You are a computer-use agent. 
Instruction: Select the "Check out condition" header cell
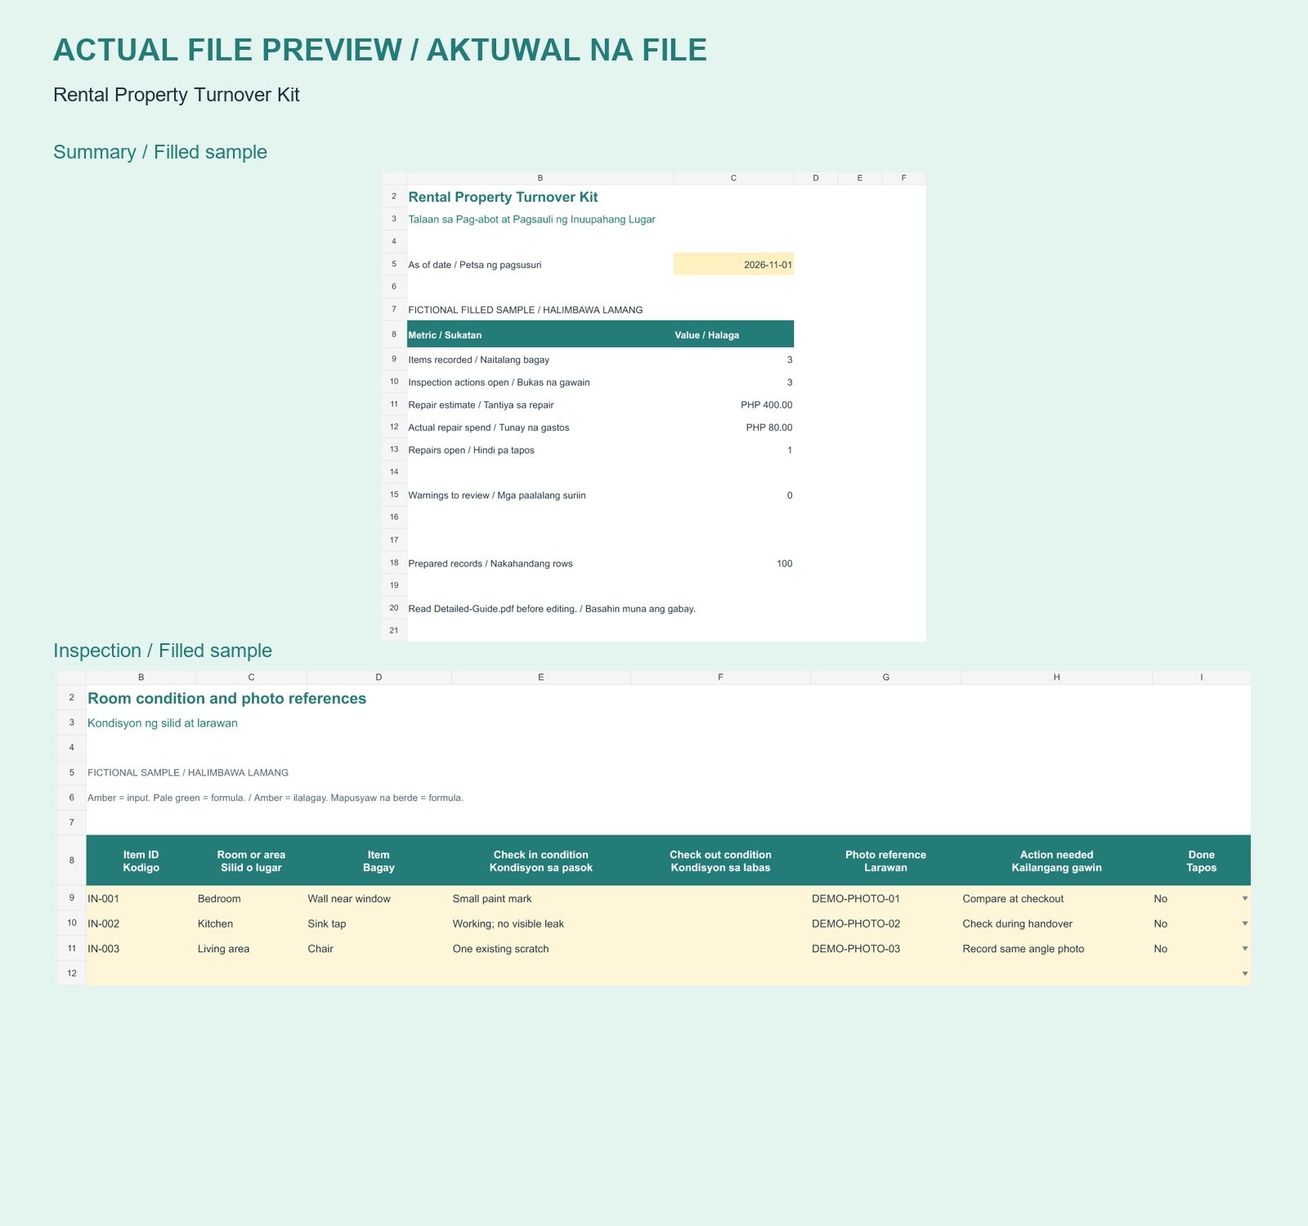click(720, 861)
